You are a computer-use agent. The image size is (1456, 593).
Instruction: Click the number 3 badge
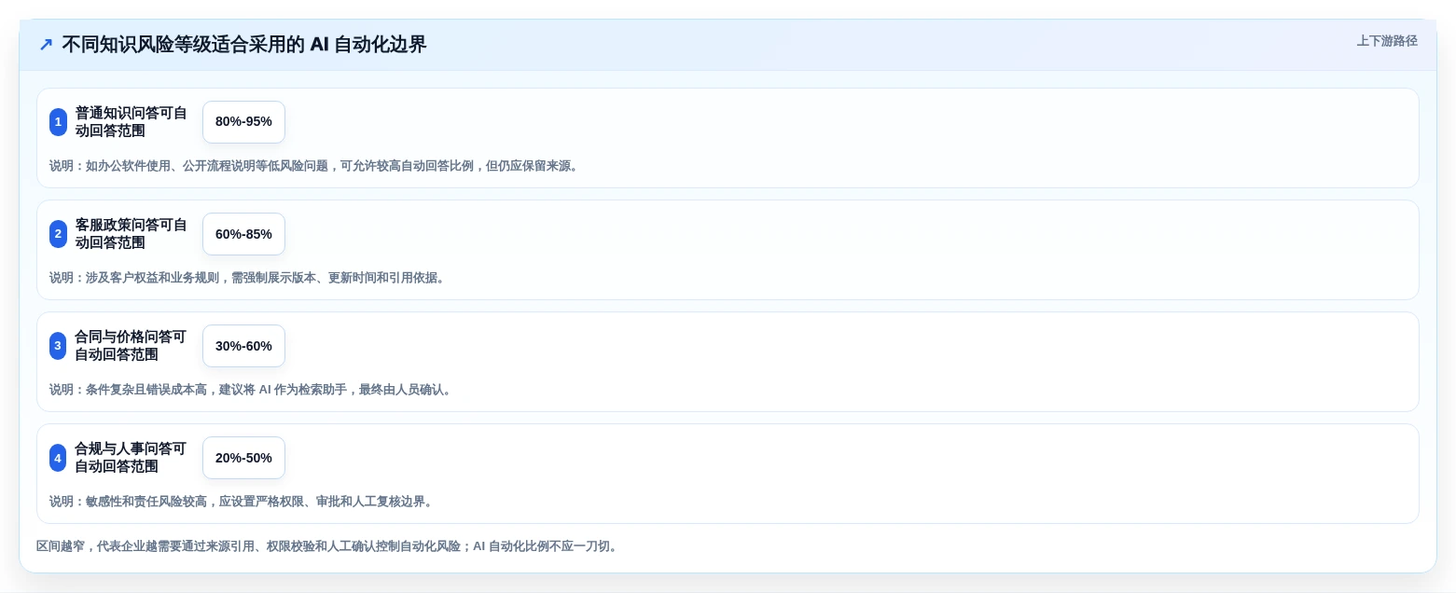click(x=58, y=345)
